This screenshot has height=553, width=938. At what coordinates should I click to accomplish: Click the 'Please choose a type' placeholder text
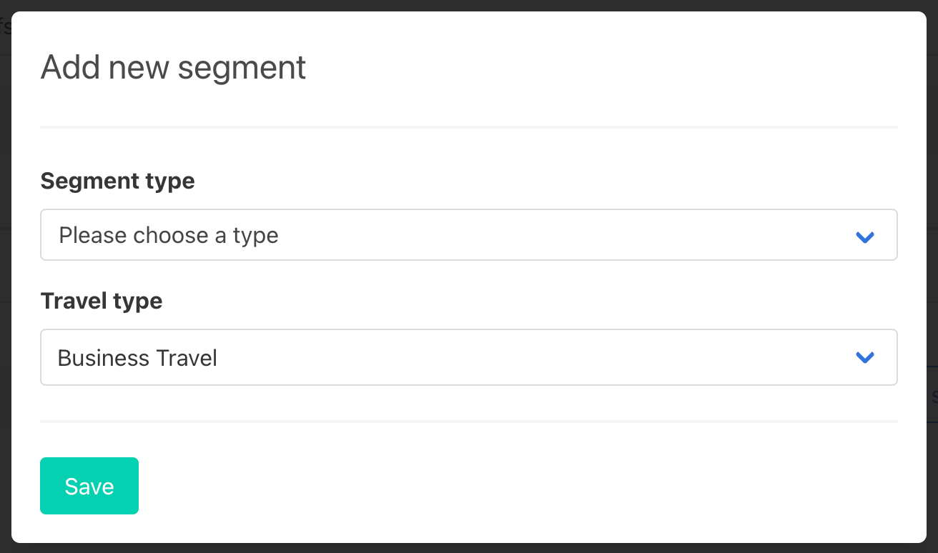169,235
